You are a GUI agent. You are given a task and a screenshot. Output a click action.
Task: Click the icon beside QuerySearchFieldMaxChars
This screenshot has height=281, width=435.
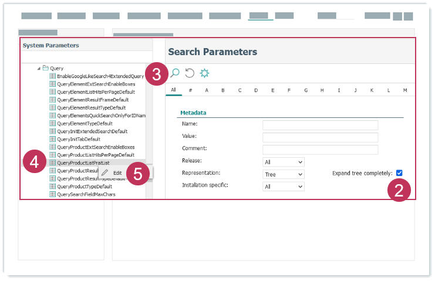[52, 194]
